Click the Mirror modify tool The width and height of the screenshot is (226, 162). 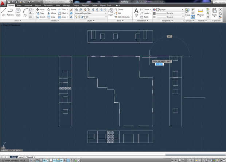(x=52, y=13)
